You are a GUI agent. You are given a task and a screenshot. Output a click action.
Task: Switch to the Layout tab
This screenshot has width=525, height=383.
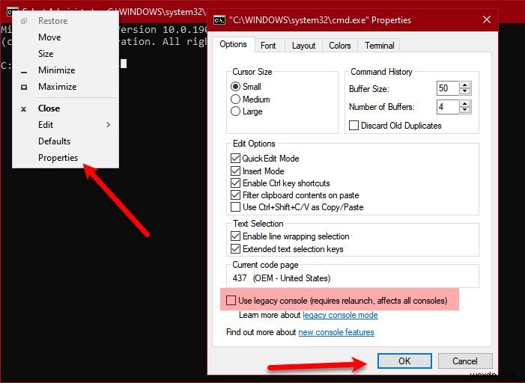tap(303, 46)
